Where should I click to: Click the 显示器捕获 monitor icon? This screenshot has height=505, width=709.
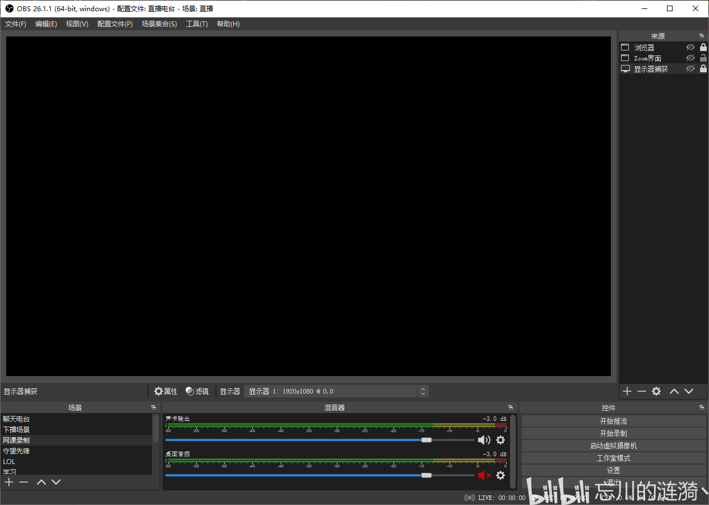[625, 69]
